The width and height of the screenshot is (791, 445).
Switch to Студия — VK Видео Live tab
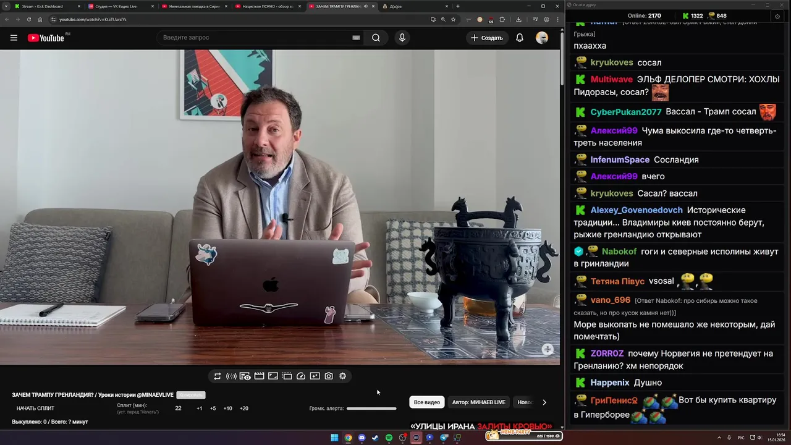[x=120, y=6]
